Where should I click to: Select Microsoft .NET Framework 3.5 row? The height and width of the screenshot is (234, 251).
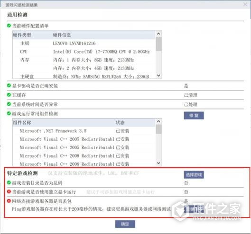[x=84, y=131]
